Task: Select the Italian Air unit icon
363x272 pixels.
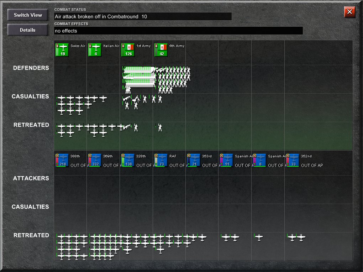Action: (95, 50)
